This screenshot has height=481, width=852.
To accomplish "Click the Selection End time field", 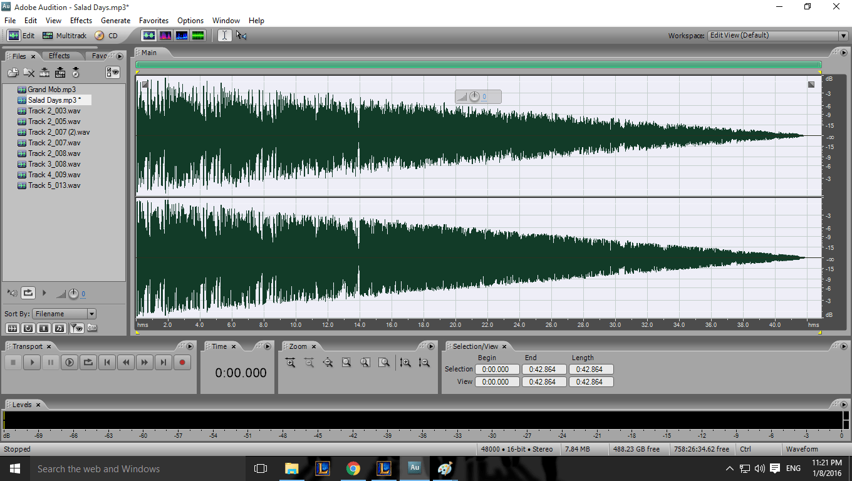I will coord(544,370).
